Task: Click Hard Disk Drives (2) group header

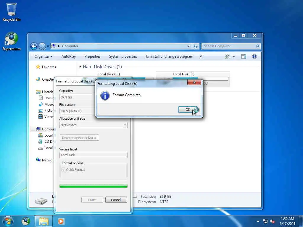Action: 102,67
